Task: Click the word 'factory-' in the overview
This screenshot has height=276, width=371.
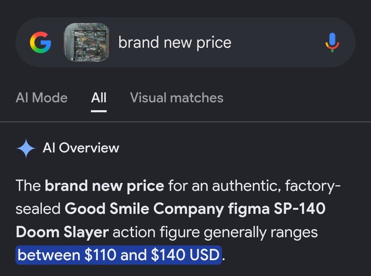Action: coord(313,186)
